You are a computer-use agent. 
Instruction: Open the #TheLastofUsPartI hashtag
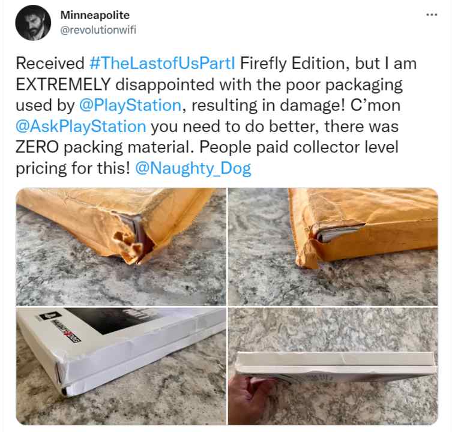[x=162, y=64]
